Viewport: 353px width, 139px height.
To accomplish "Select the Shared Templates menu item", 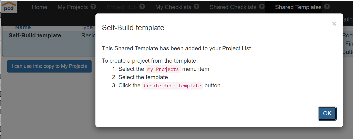I will 298,7.
